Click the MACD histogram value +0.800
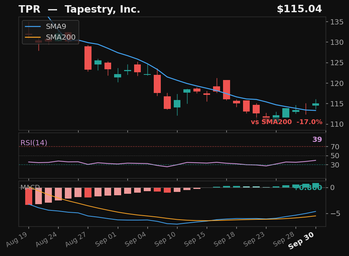The width and height of the screenshot is (349, 256). pos(308,188)
